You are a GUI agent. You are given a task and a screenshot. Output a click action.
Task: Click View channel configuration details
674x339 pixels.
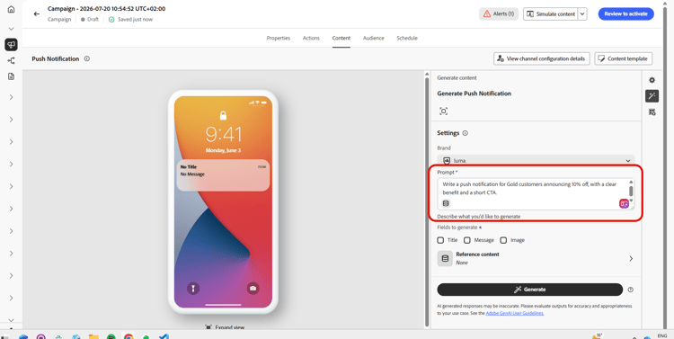coord(542,58)
